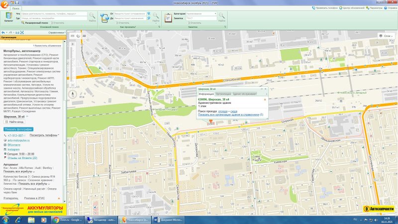This screenshot has width=398, height=224.
Task: Click the show-on-map icon in panel toolbar
Action: tap(22, 32)
